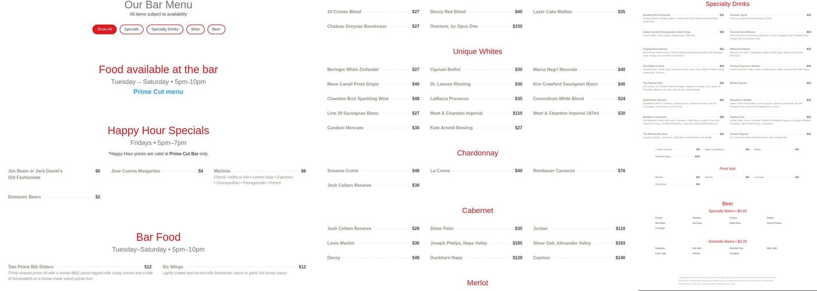This screenshot has width=817, height=291.
Task: Select Jose Cuervo Margaritas item
Action: (137, 171)
